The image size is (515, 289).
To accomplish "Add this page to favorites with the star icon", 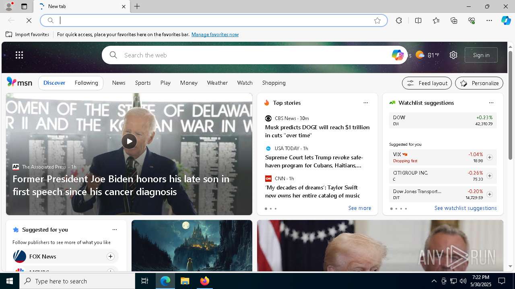I will (377, 20).
